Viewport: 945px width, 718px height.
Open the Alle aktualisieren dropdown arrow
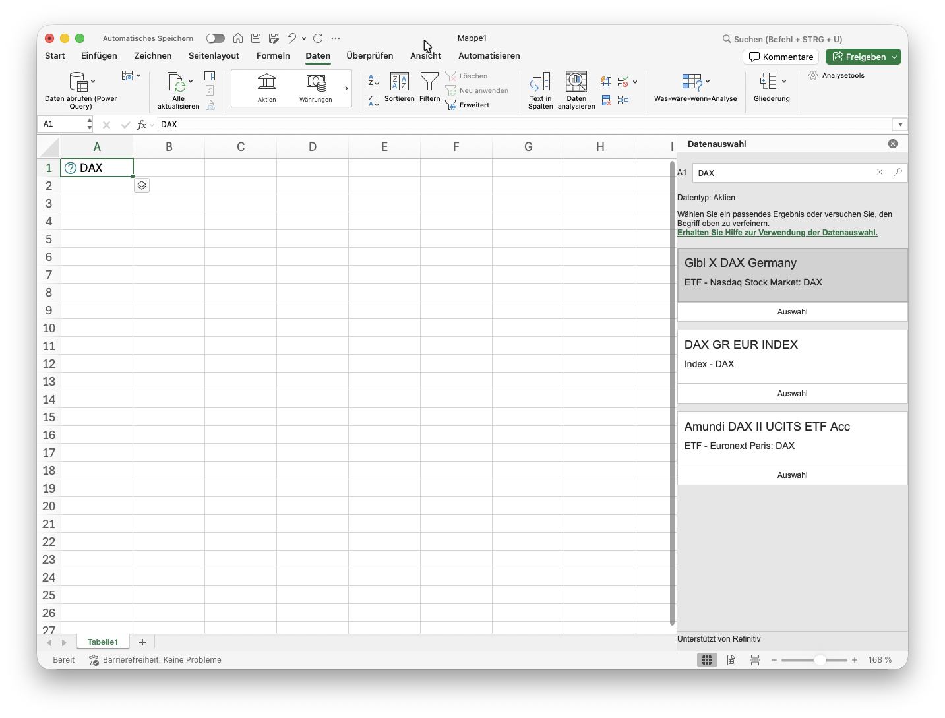[x=191, y=82]
